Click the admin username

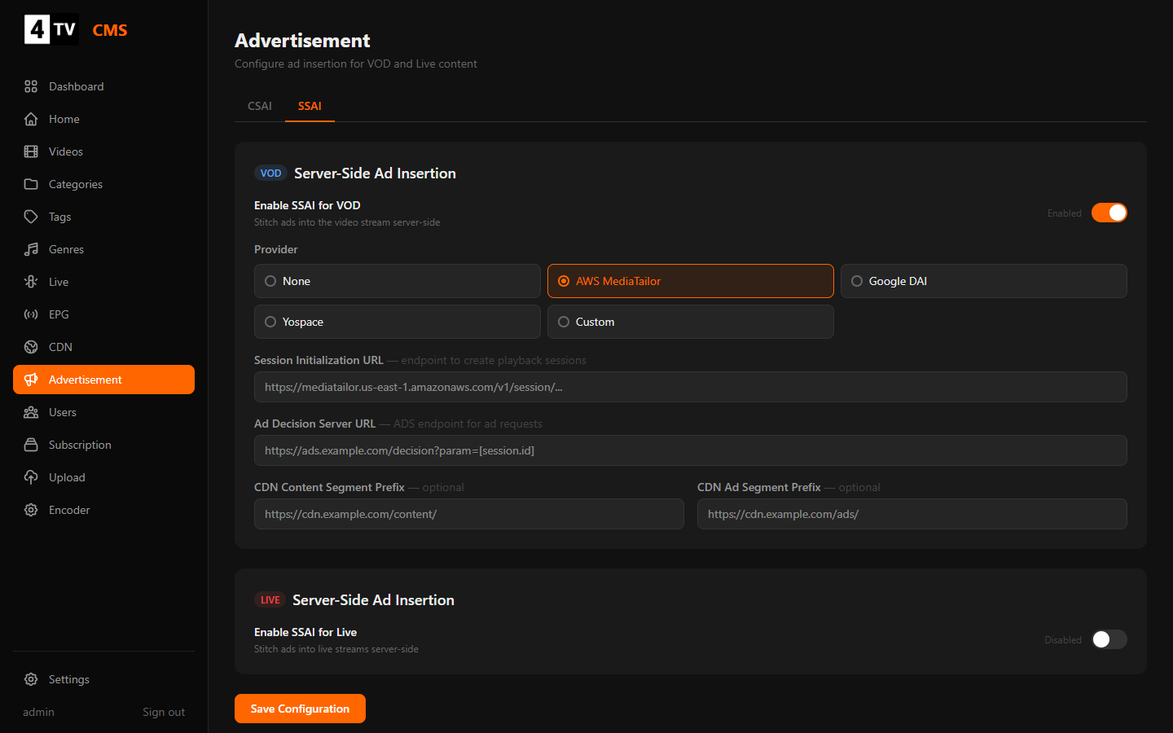pos(38,712)
